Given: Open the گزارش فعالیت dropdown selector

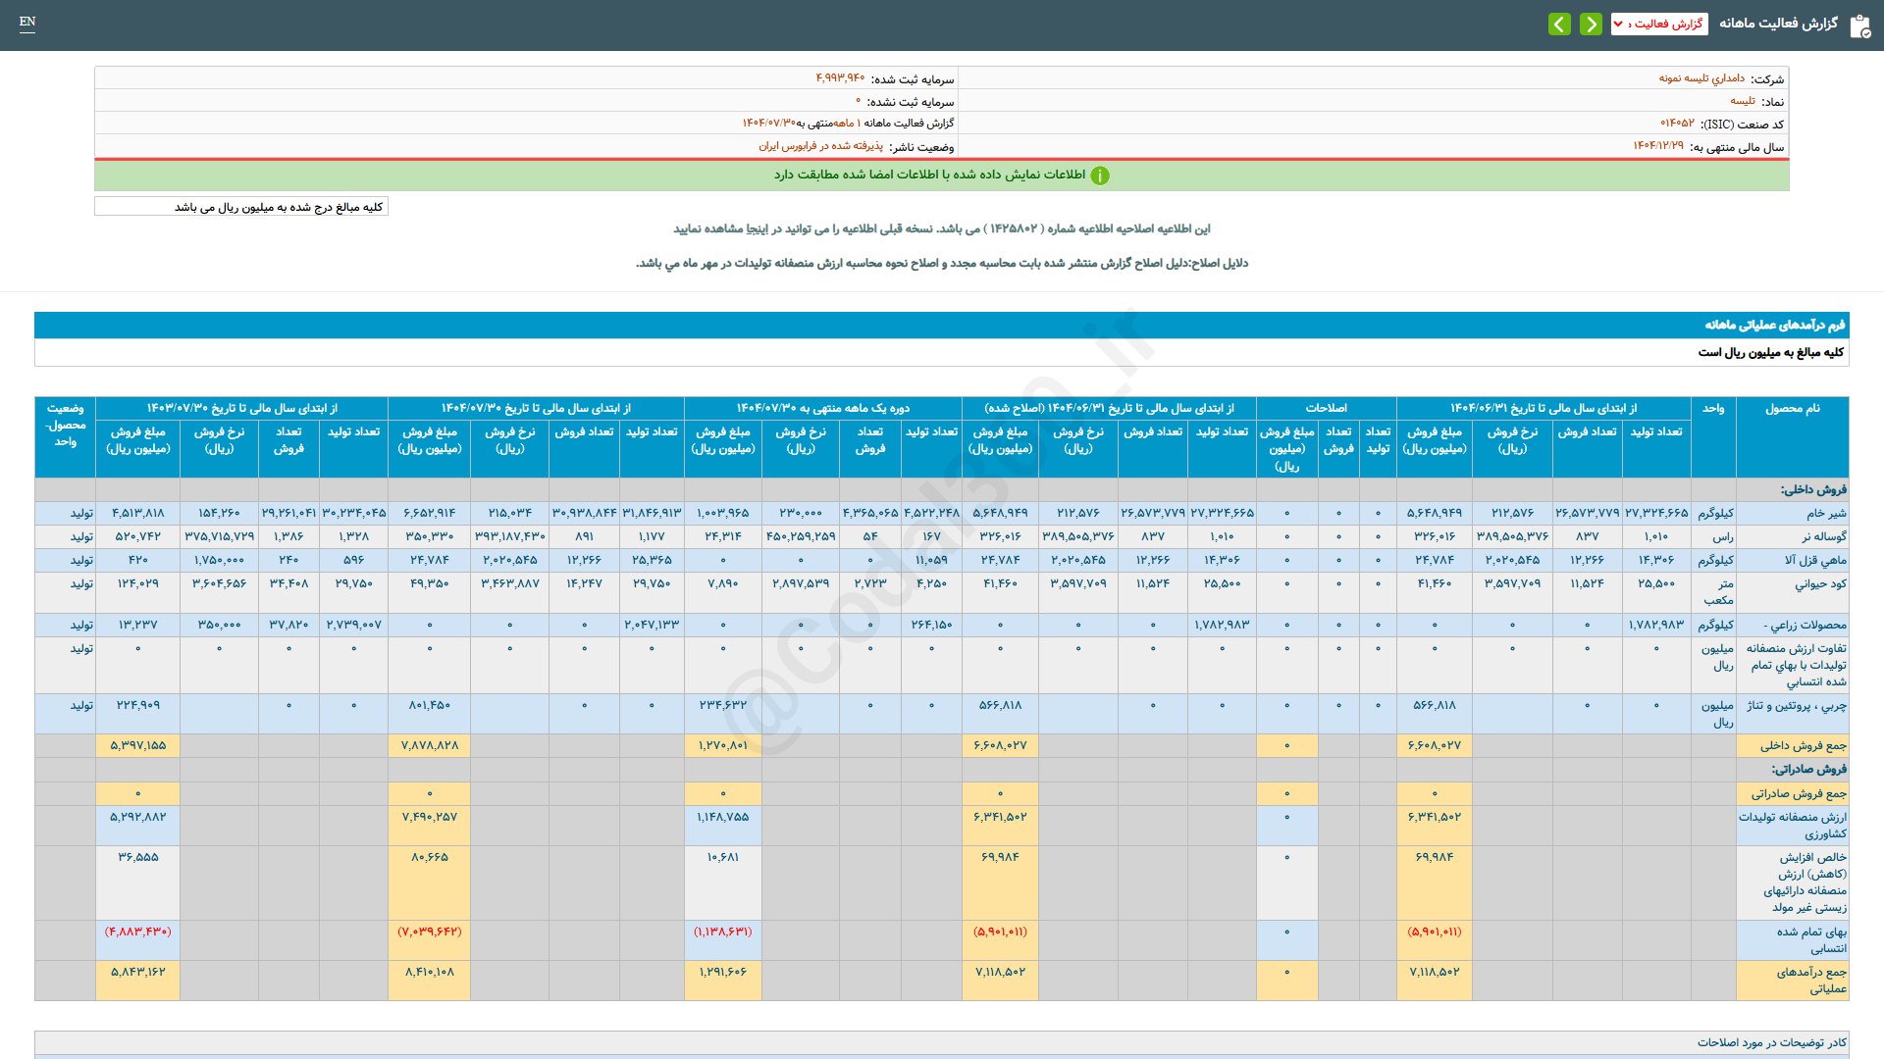Looking at the screenshot, I should 1658,24.
